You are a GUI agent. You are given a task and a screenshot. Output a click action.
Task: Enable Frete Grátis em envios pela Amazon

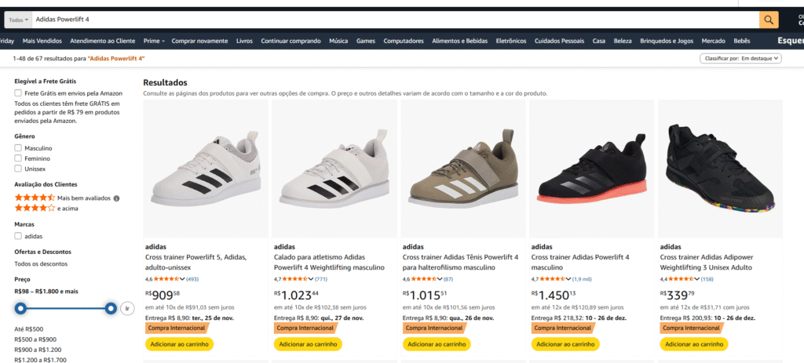[19, 93]
